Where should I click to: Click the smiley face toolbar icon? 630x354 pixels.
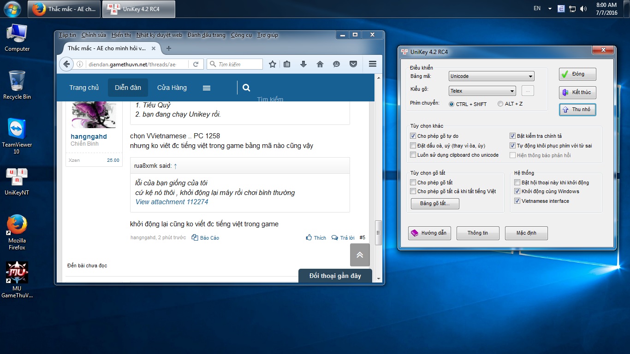click(x=337, y=64)
